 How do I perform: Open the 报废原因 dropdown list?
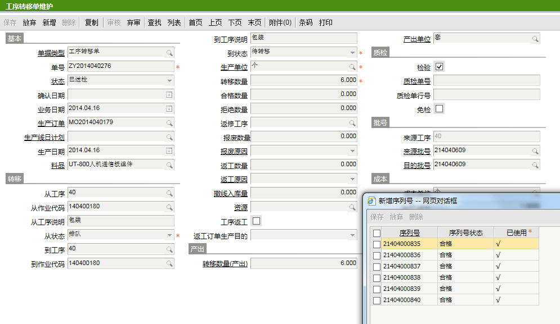pyautogui.click(x=352, y=151)
